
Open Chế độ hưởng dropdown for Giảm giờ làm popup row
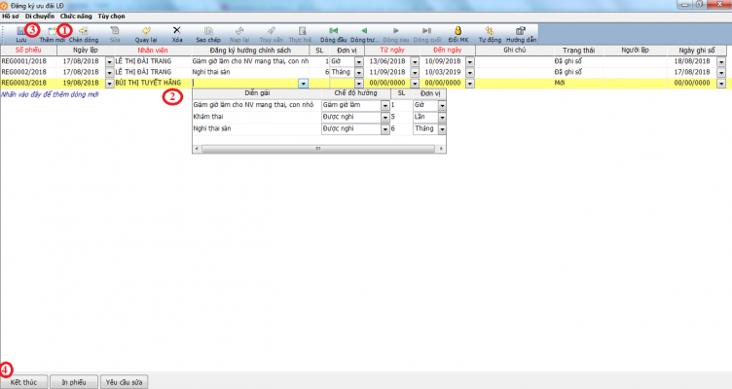(385, 106)
